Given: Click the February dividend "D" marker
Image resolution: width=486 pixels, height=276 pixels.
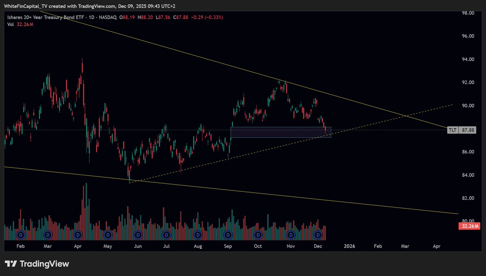Looking at the screenshot, I should point(20,234).
